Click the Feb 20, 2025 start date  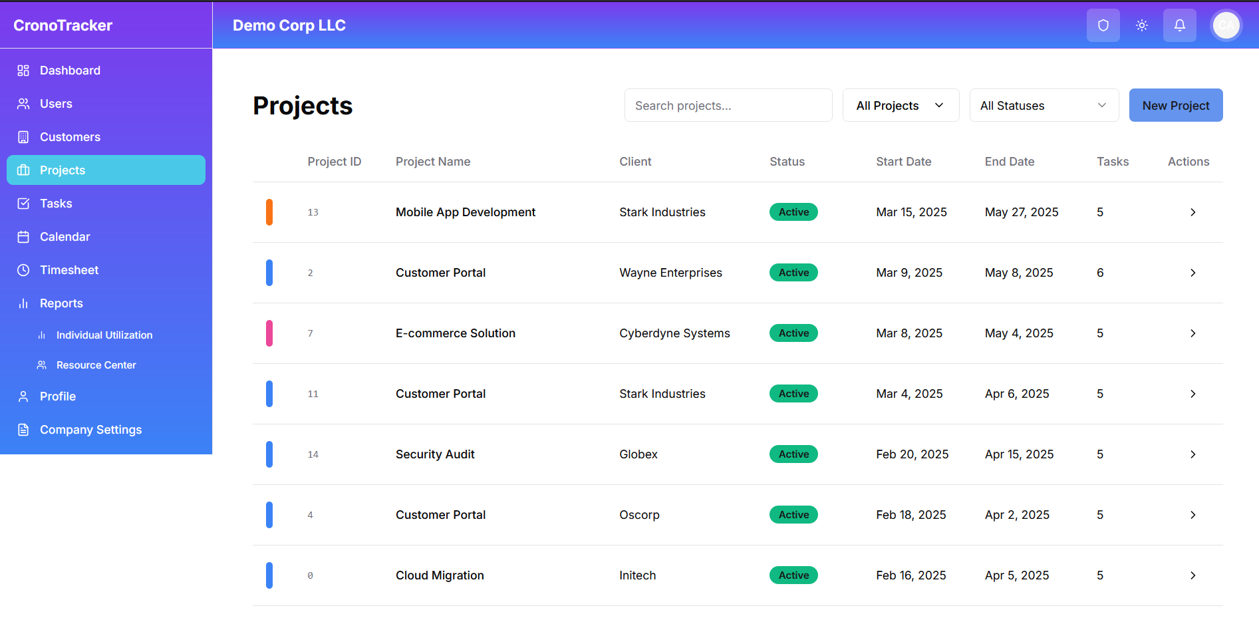click(x=912, y=454)
